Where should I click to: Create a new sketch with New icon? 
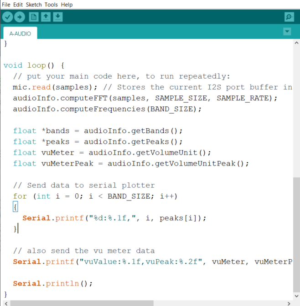pyautogui.click(x=34, y=17)
